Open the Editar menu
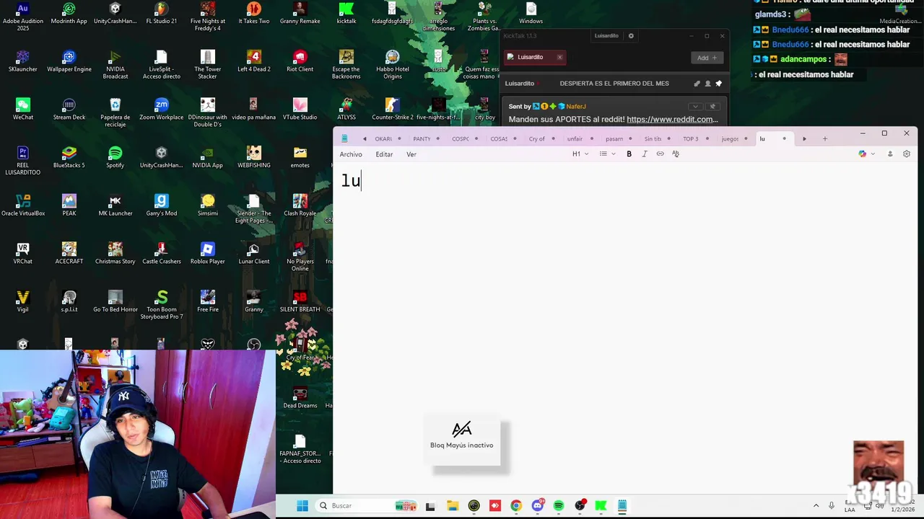Screen dimensions: 924x519 [x=384, y=154]
